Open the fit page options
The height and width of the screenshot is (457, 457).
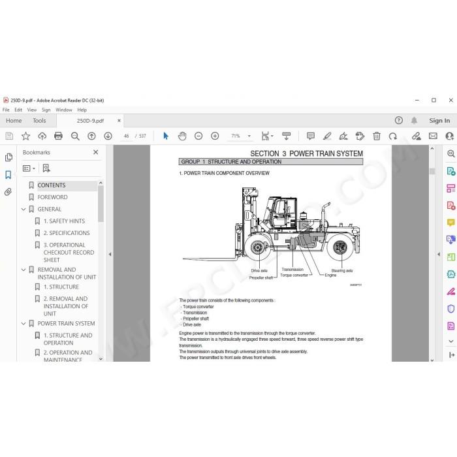tap(267, 136)
